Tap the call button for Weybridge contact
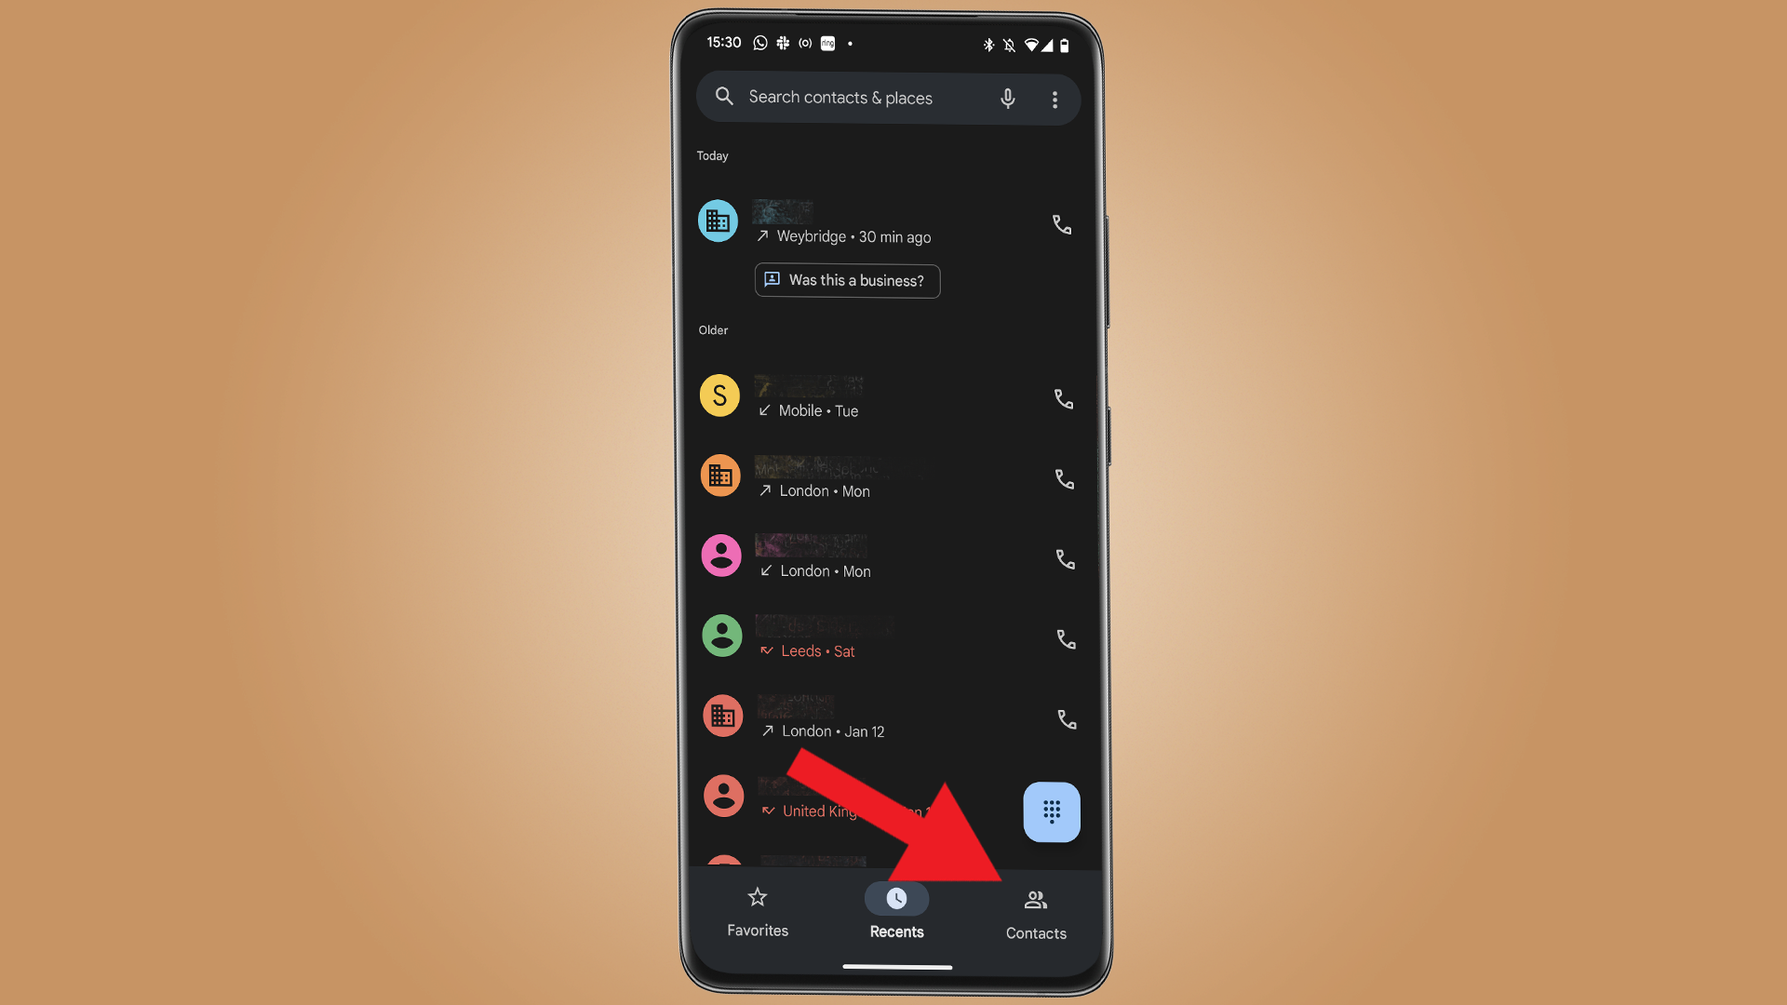The image size is (1787, 1005). 1059,224
